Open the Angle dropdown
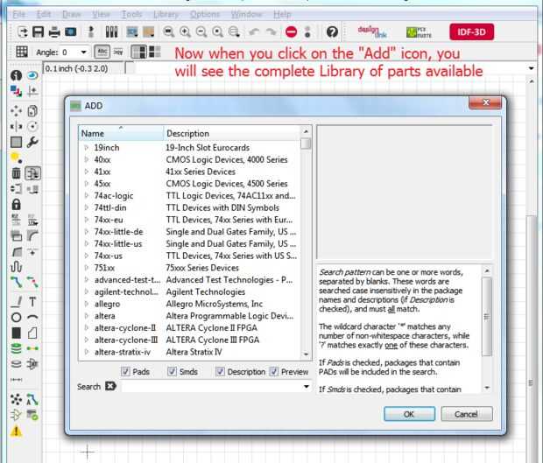Image resolution: width=543 pixels, height=463 pixels. tap(83, 53)
